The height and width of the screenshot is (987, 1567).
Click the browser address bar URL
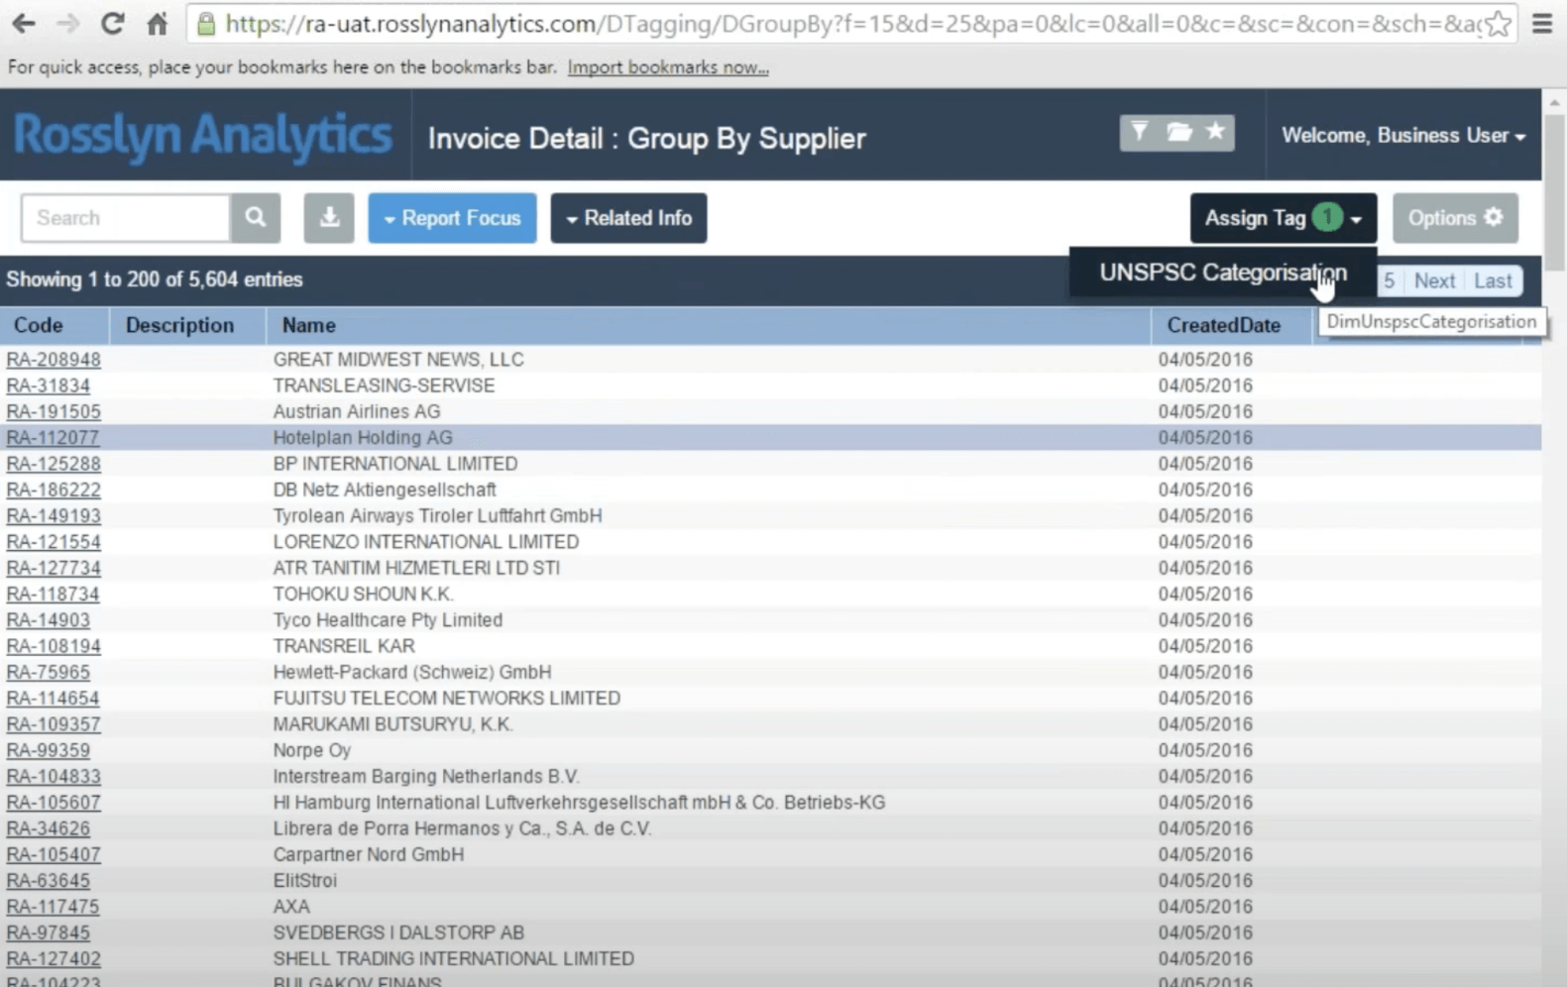[x=852, y=24]
